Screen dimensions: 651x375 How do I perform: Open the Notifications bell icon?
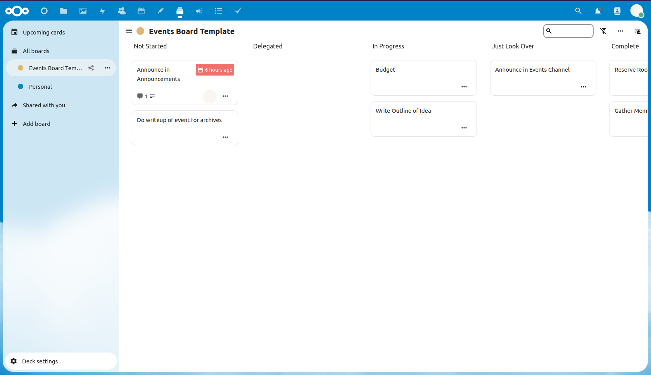coord(598,11)
